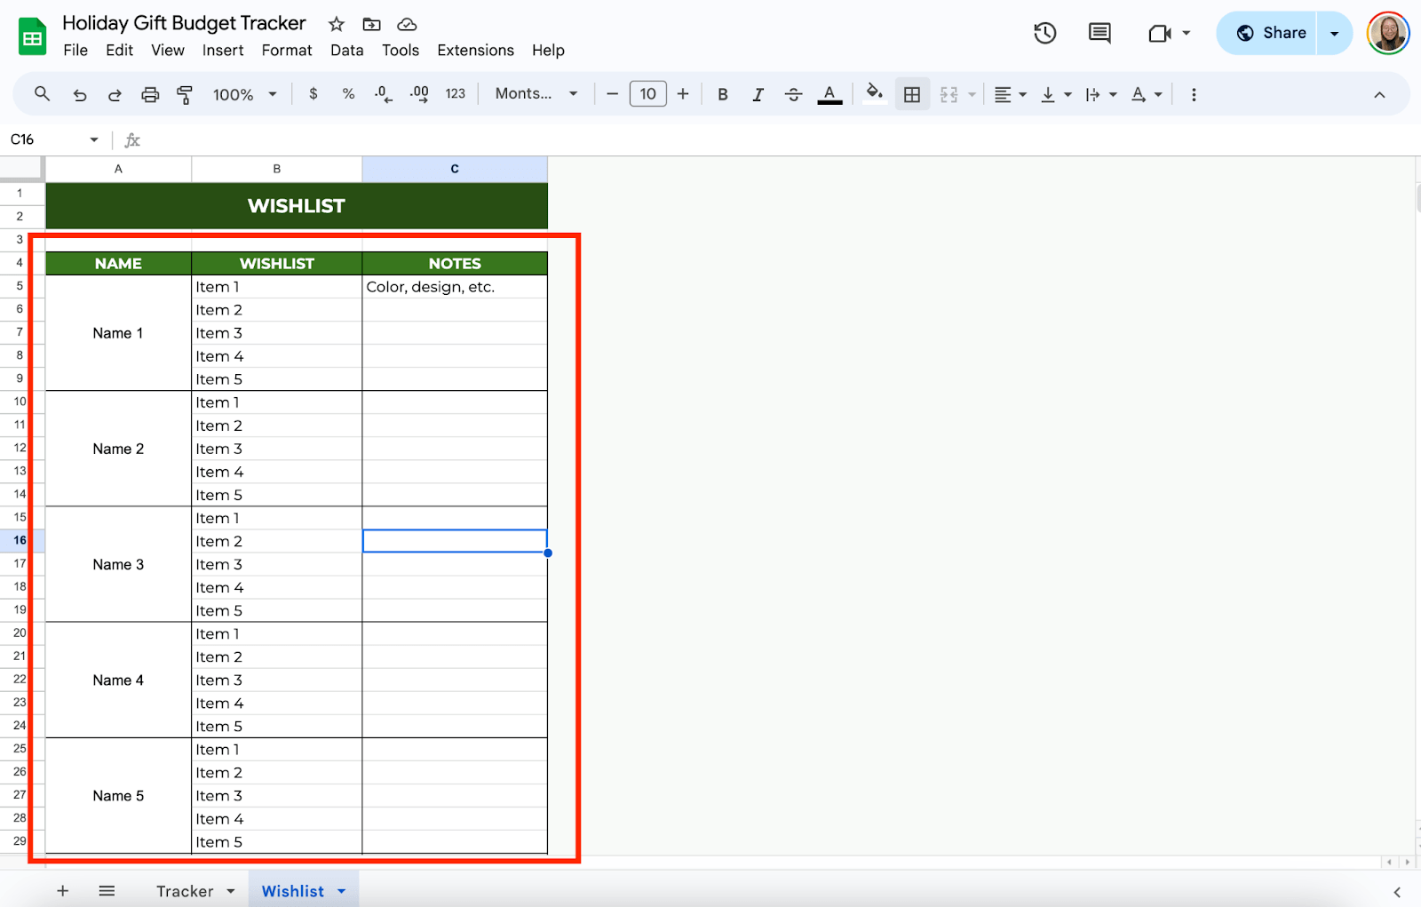Toggle strikethrough formatting
Image resolution: width=1421 pixels, height=907 pixels.
(x=793, y=94)
